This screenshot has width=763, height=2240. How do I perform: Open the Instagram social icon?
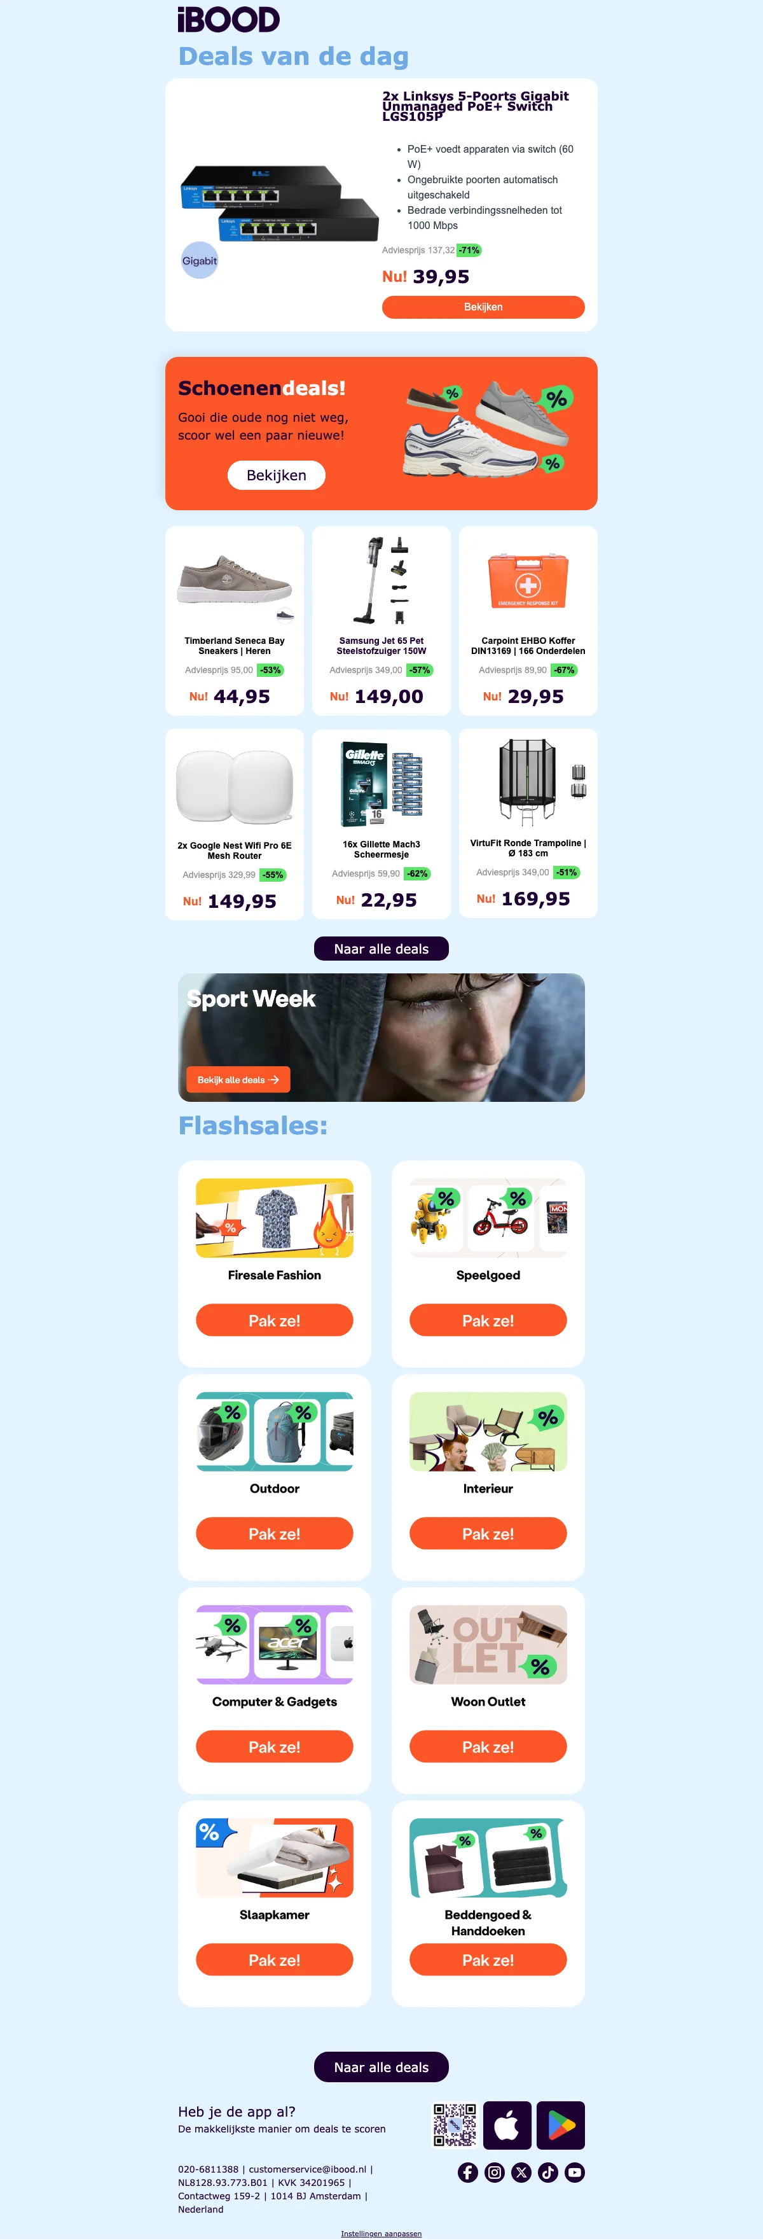pos(495,2172)
